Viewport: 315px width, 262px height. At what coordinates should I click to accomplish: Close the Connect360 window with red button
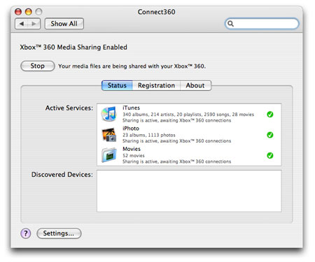tap(18, 12)
